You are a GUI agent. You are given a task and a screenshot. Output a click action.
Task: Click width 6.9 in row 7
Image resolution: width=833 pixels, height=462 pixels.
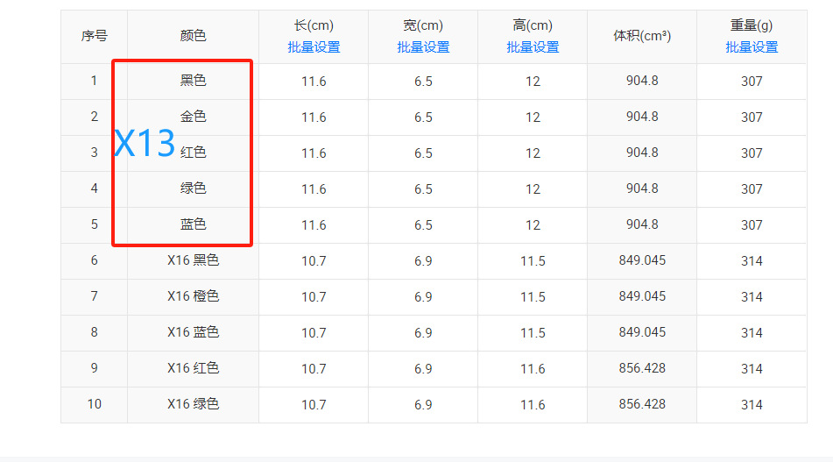(x=423, y=296)
